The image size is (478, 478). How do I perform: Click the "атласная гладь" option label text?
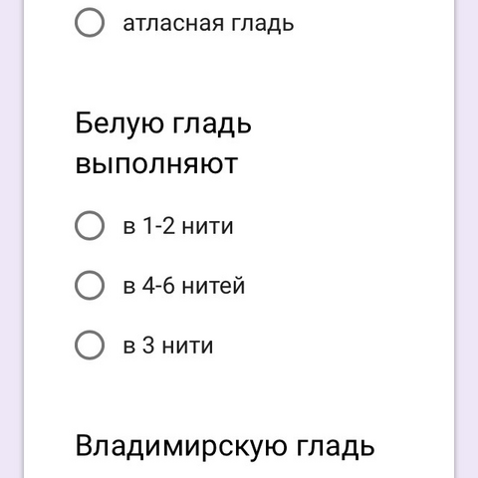(x=208, y=24)
